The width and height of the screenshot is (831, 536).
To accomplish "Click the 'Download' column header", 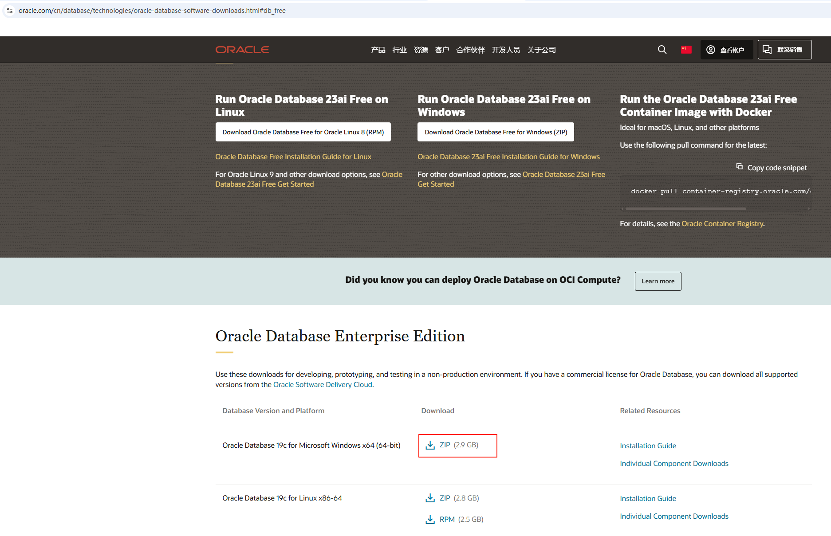I will point(437,411).
